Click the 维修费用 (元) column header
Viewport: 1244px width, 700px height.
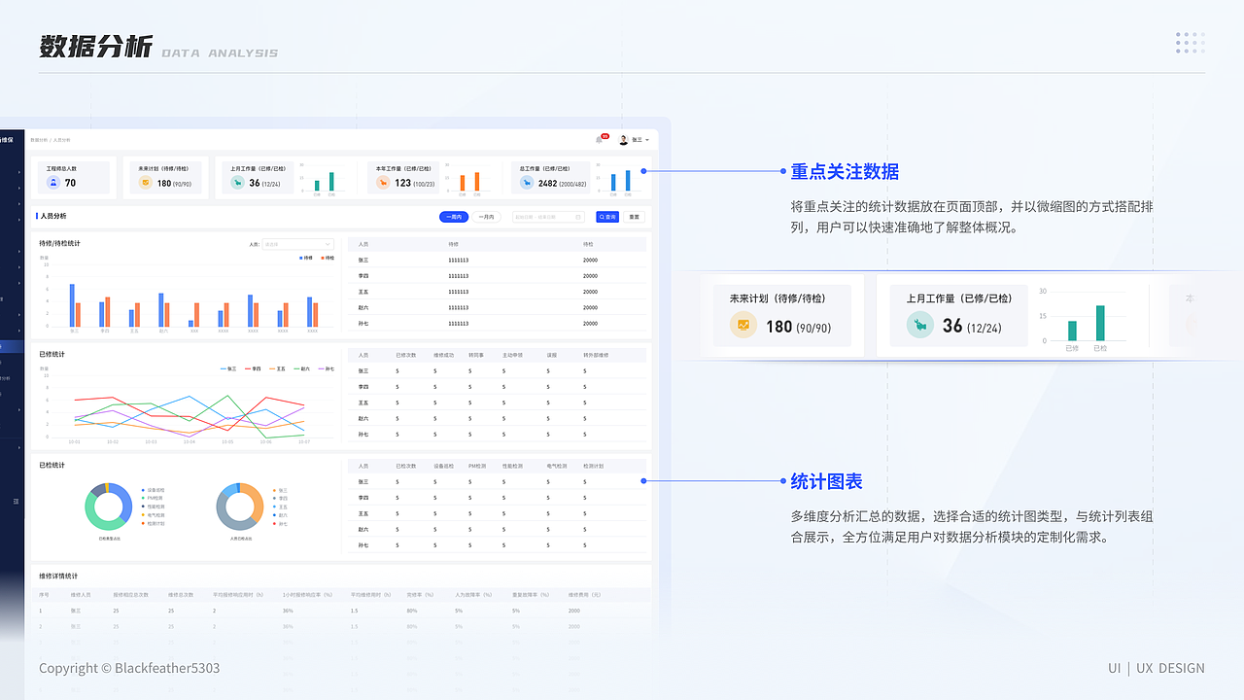(584, 594)
